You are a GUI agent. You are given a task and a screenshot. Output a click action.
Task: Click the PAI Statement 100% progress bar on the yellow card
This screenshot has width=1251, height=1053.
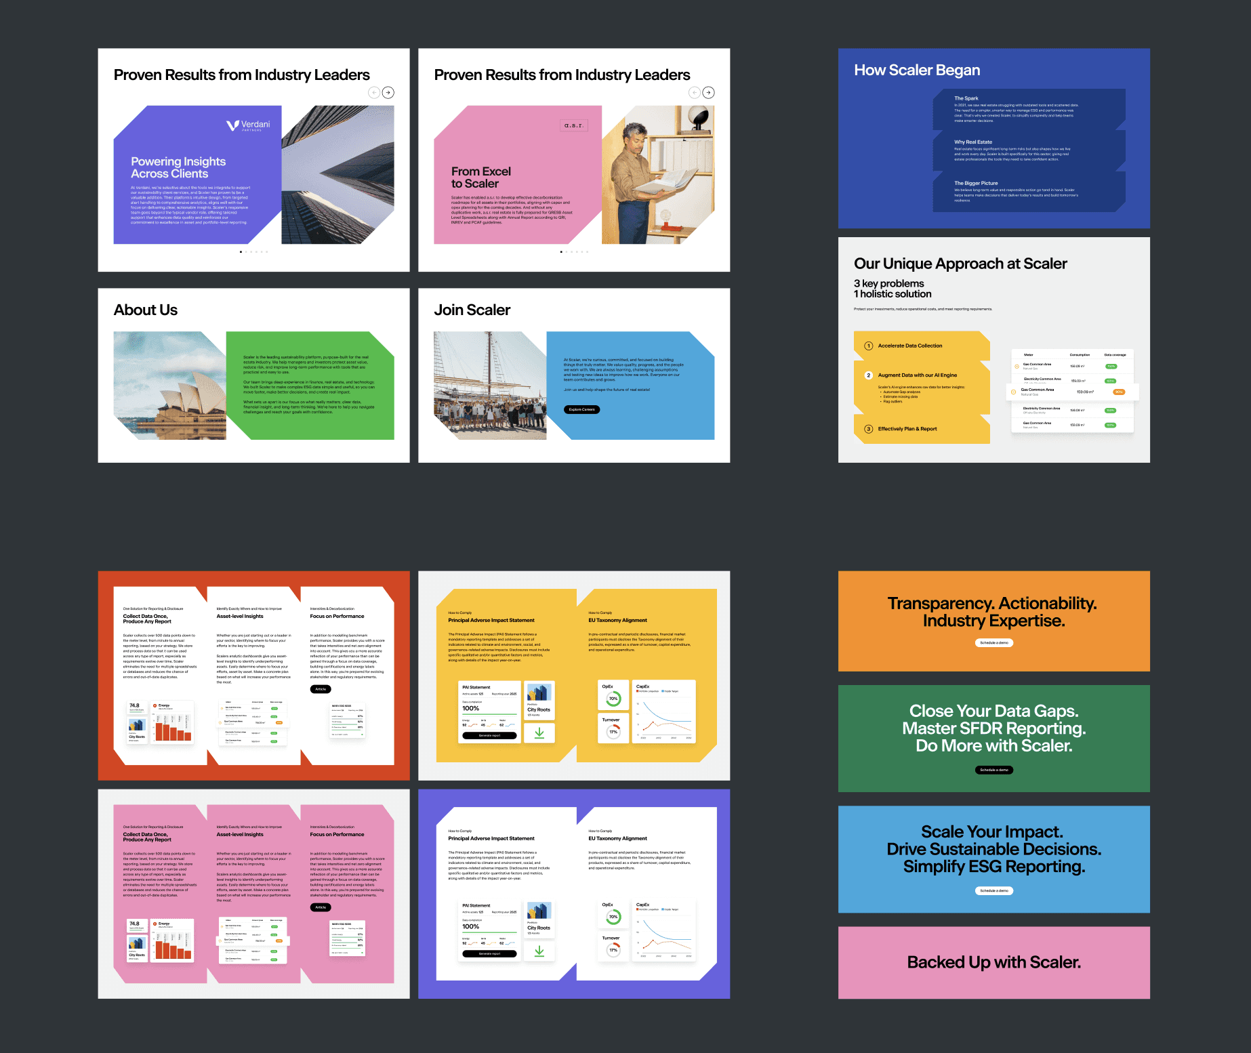tap(489, 714)
